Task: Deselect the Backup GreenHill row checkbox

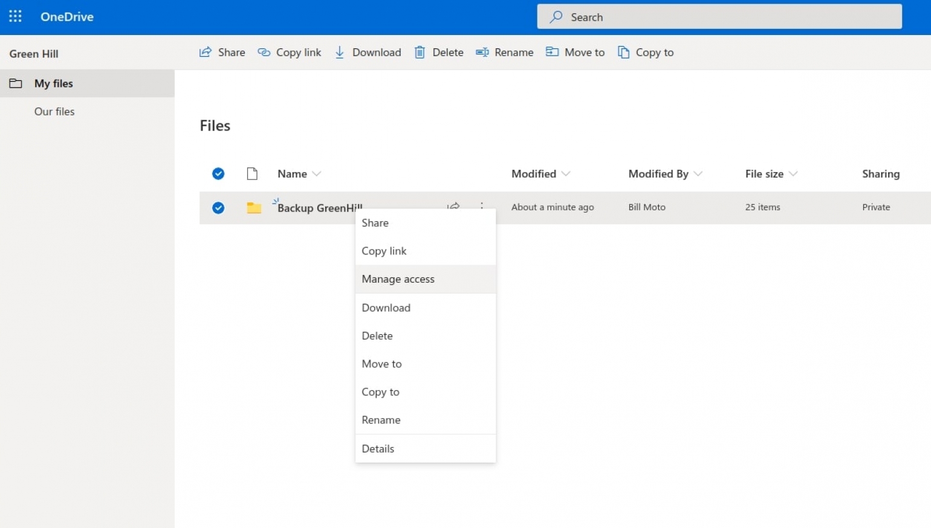Action: (218, 207)
